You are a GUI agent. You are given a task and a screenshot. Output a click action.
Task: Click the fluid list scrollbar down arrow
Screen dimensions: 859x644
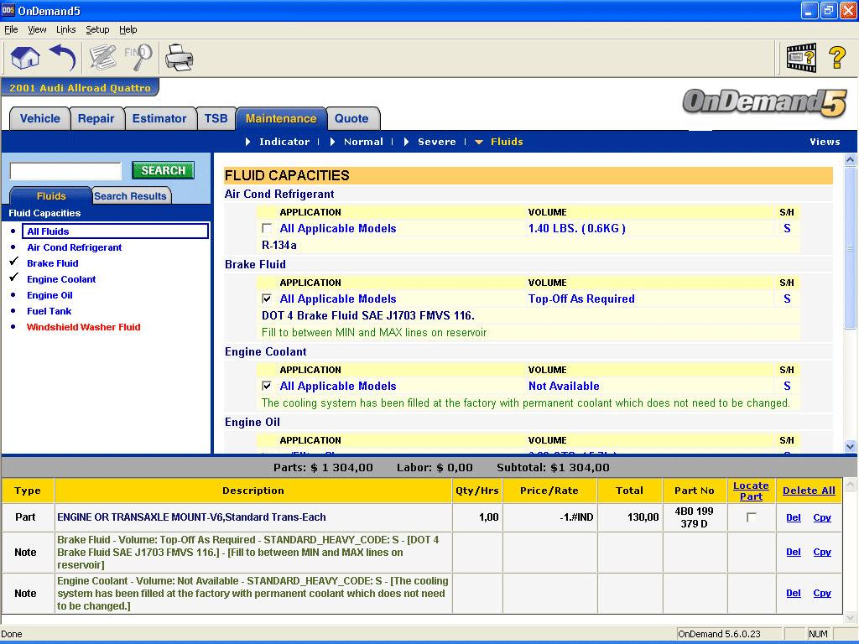pyautogui.click(x=850, y=446)
